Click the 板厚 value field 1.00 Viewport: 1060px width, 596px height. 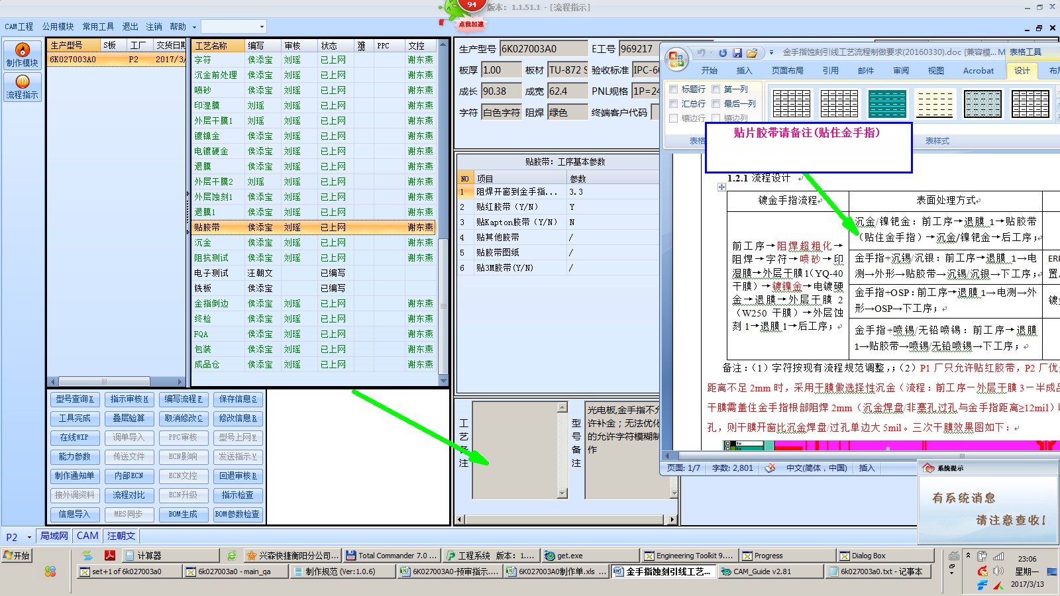501,70
